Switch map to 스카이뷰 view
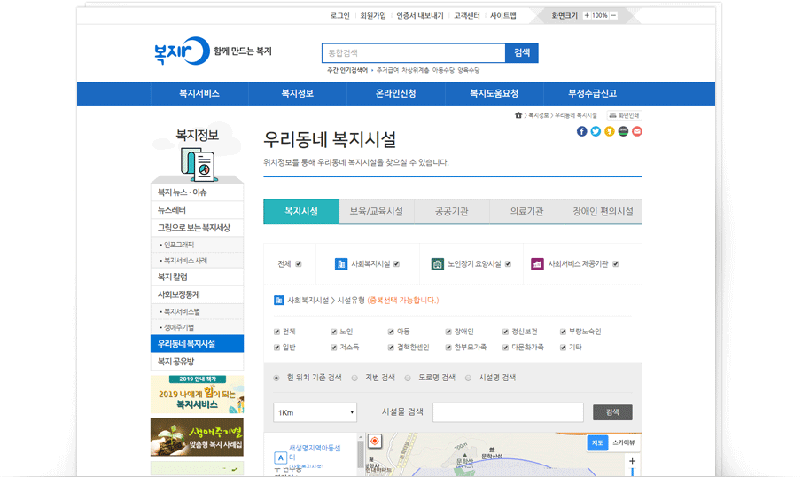The width and height of the screenshot is (802, 477). tap(624, 442)
